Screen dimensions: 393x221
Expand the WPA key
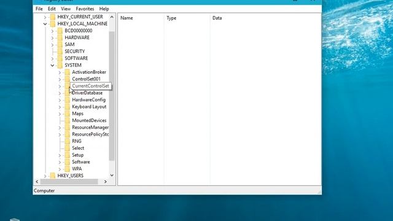tap(60, 169)
